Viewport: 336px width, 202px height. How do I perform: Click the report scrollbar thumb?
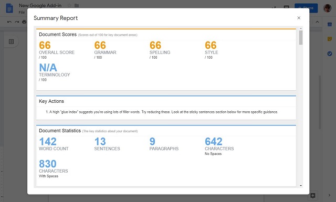[x=301, y=37]
